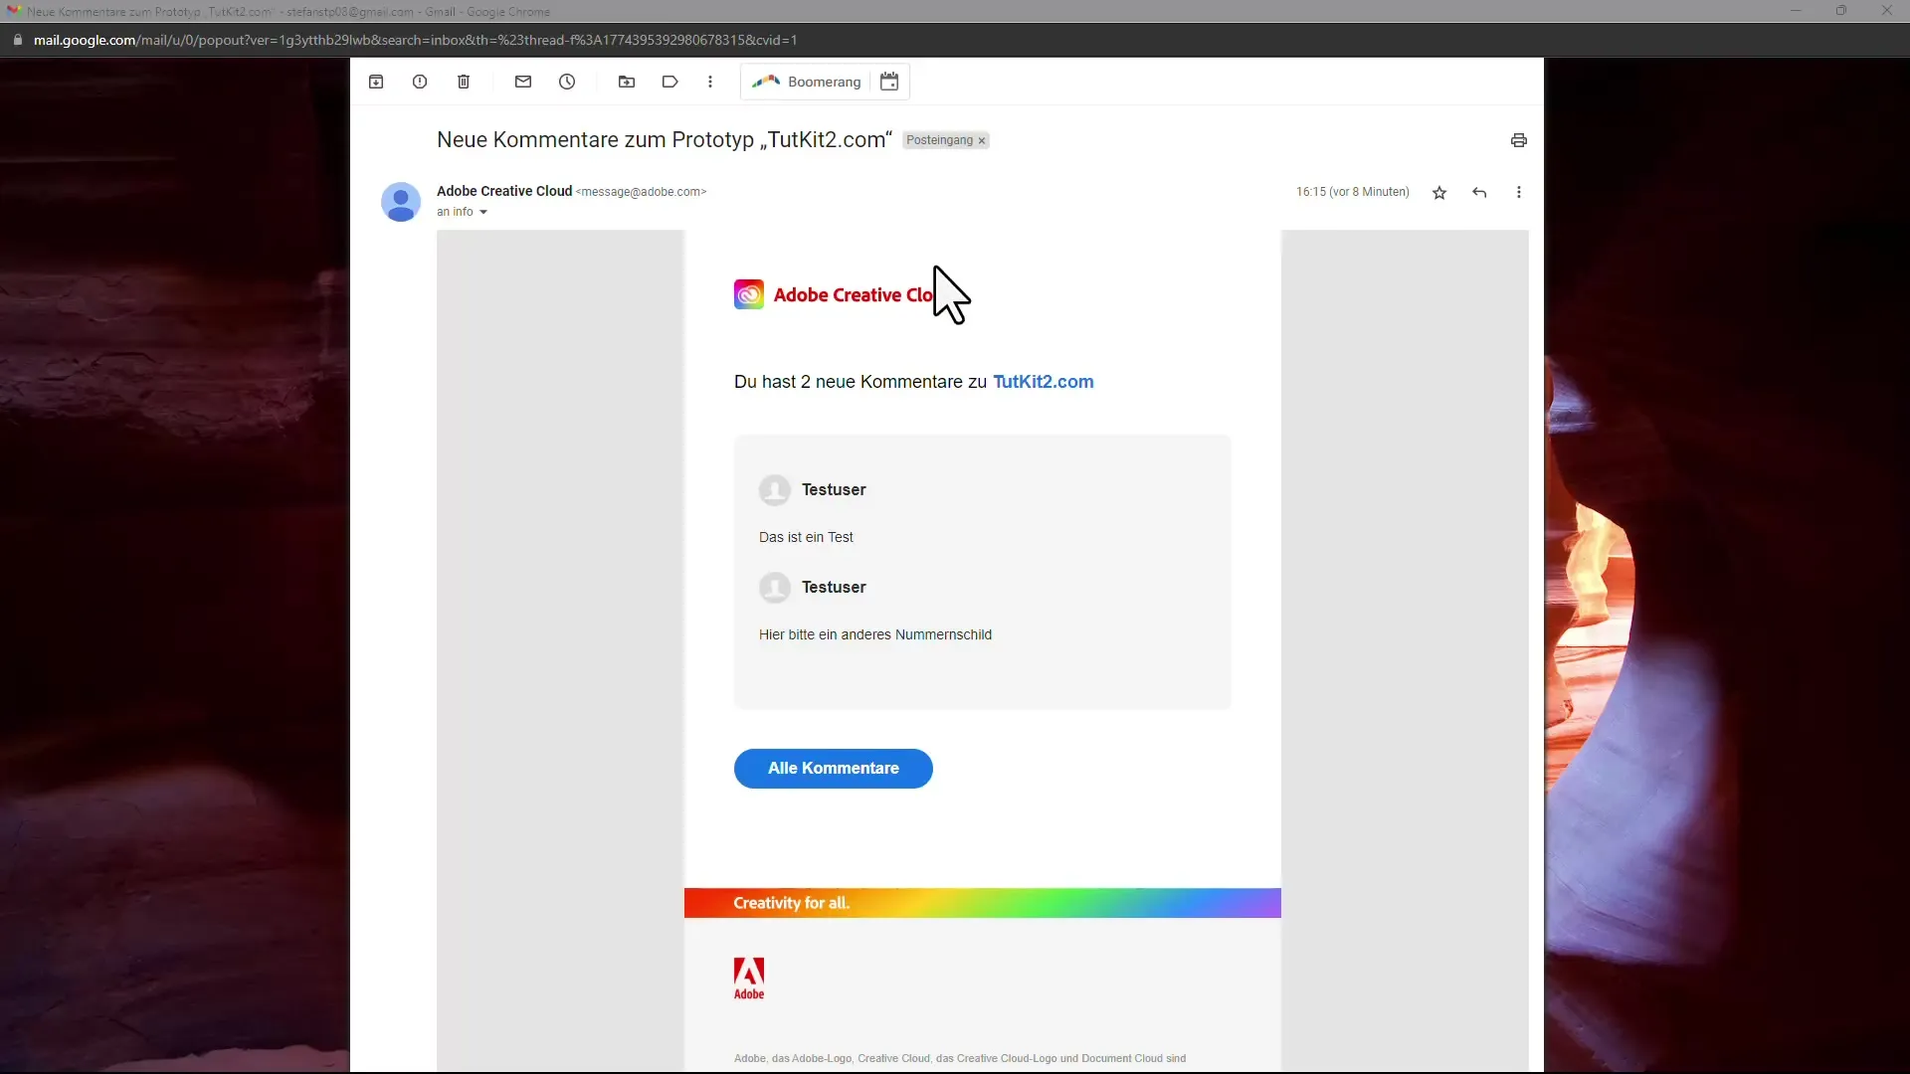This screenshot has width=1910, height=1074.
Task: Snooze the email with the clock icon
Action: (x=567, y=82)
